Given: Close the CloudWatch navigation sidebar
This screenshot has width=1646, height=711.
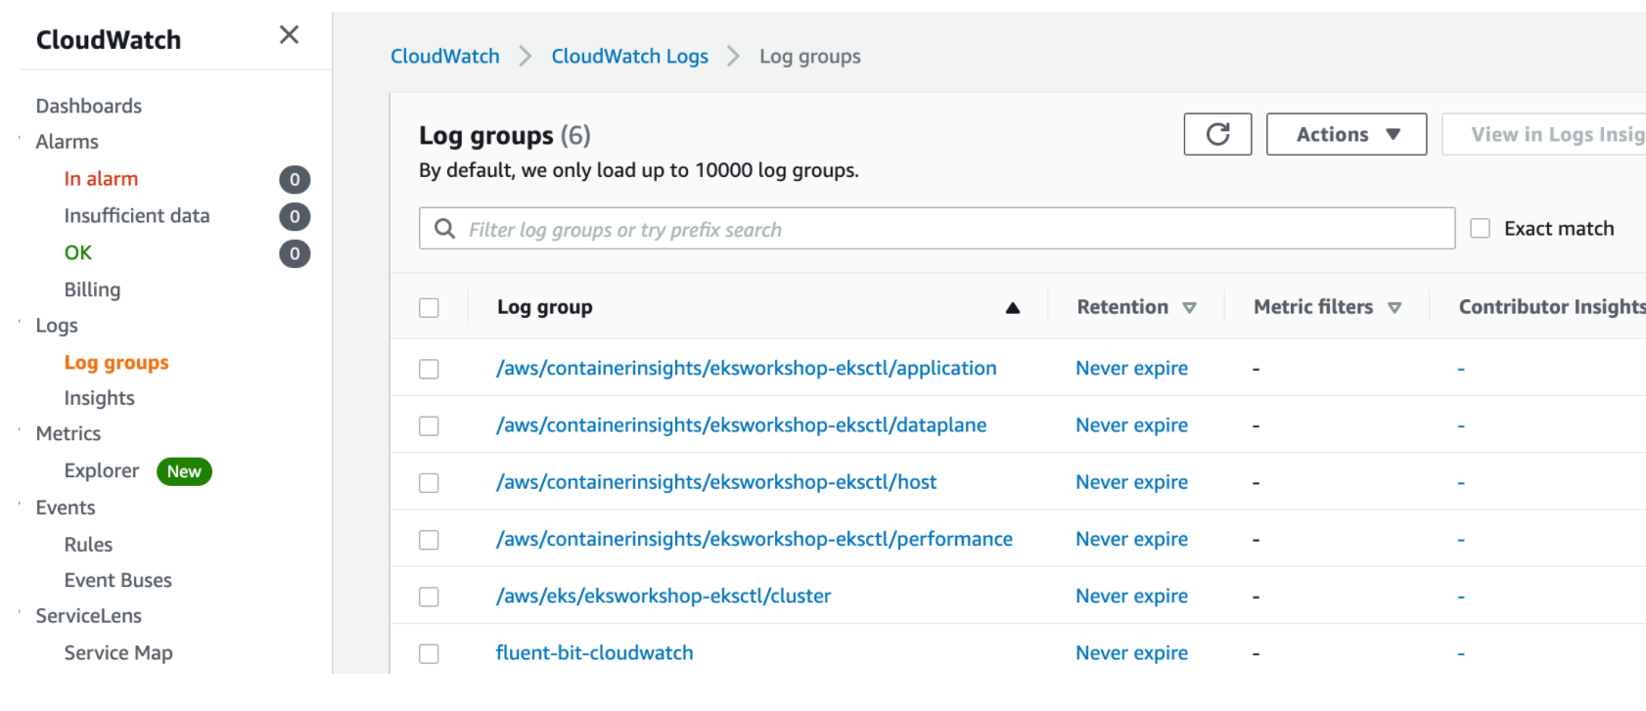Looking at the screenshot, I should [289, 35].
